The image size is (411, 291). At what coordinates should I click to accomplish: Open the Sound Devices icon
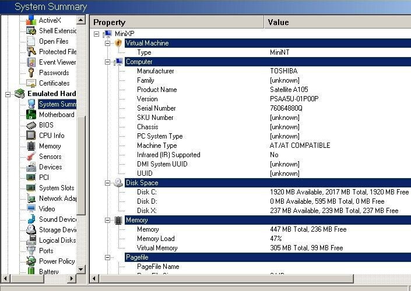click(31, 219)
